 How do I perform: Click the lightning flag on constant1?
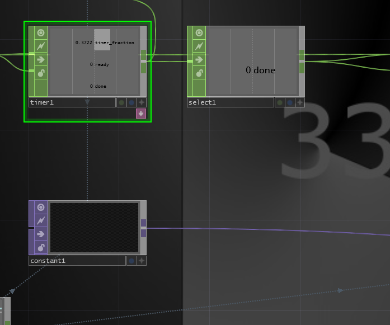[41, 221]
